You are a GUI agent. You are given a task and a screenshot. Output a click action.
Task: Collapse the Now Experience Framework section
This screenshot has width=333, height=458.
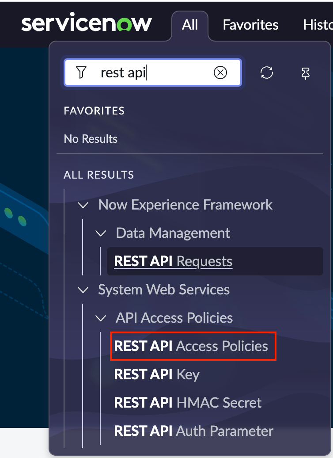[83, 205]
